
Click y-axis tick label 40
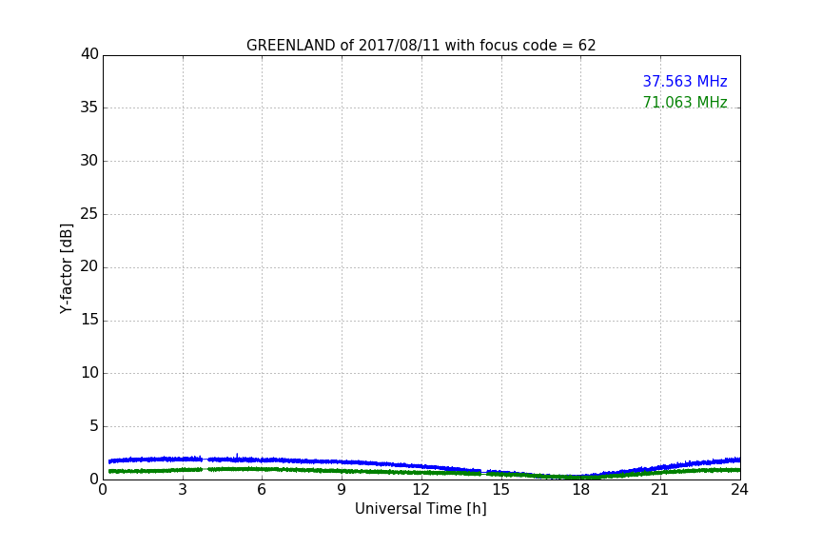pos(89,54)
